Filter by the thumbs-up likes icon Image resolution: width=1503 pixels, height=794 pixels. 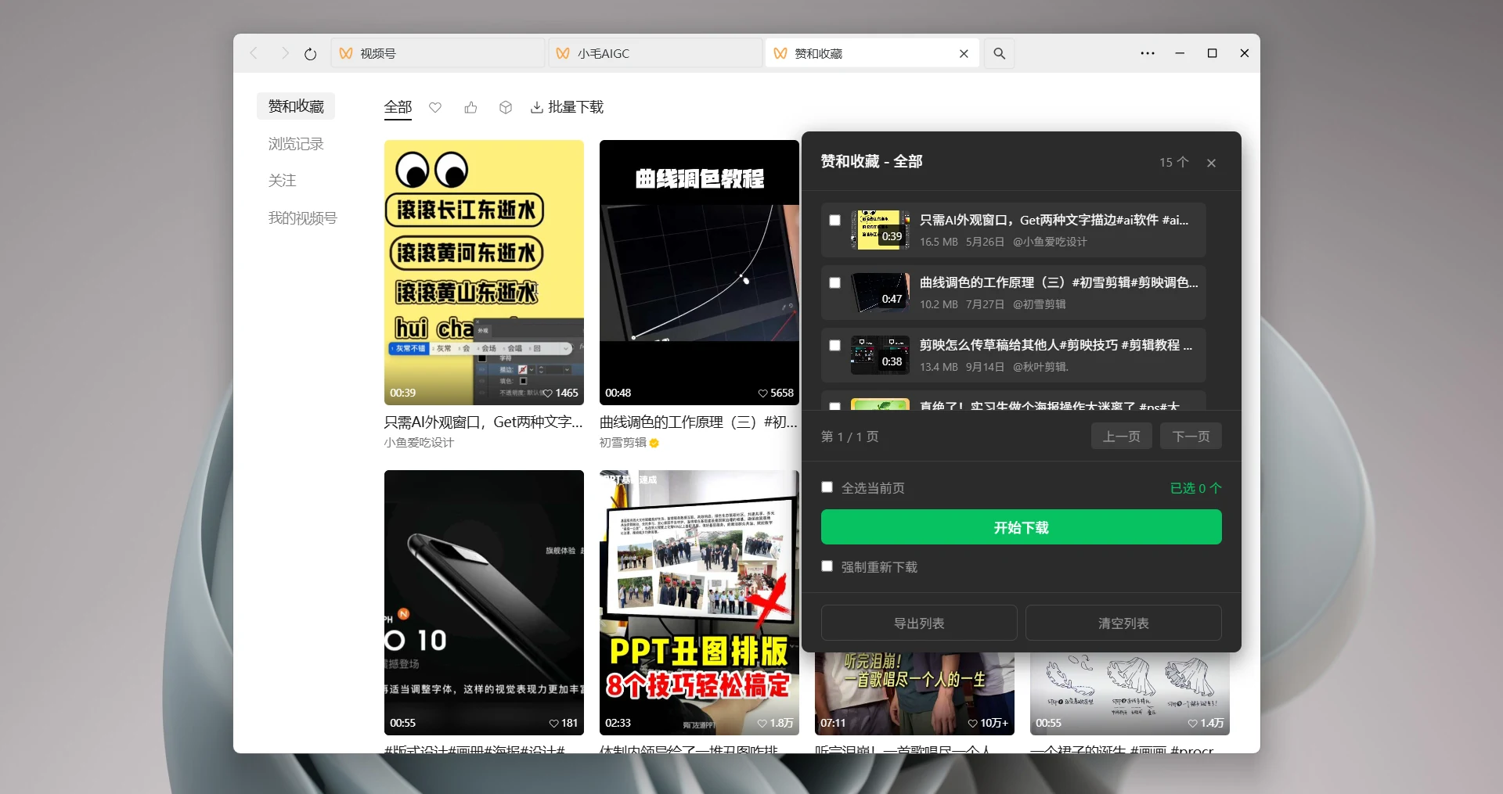470,107
